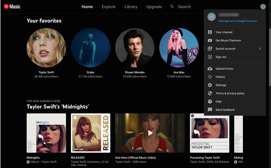Click the Ava Max artist name
271x168 pixels.
coord(179,72)
